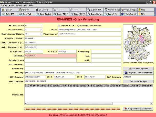Open the Hilfe menu
Viewport: 156px width, 117px height.
[x=26, y=6]
